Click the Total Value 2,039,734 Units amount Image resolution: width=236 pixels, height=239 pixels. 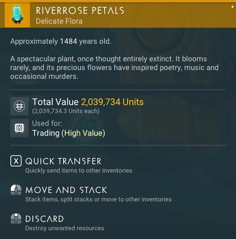coord(112,102)
